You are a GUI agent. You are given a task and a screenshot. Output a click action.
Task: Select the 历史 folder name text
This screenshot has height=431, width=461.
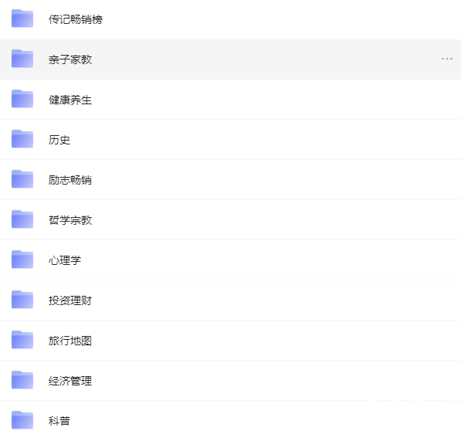[x=59, y=140]
